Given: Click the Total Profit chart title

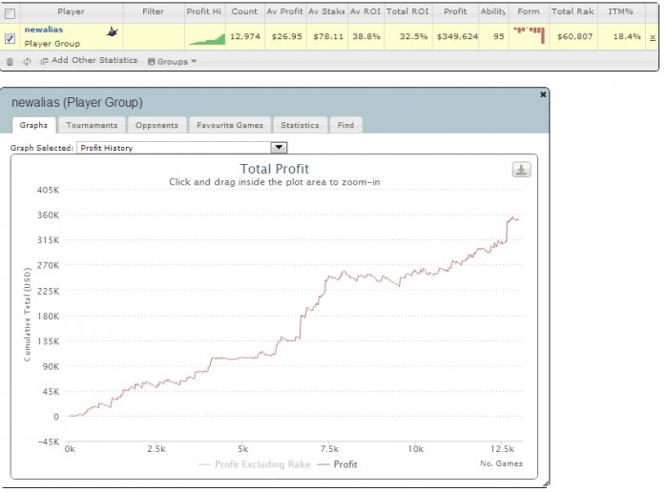Looking at the screenshot, I should [x=275, y=169].
